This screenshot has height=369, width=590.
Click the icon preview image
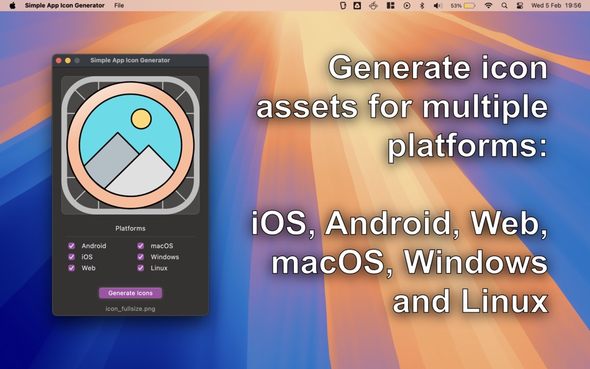(x=130, y=145)
